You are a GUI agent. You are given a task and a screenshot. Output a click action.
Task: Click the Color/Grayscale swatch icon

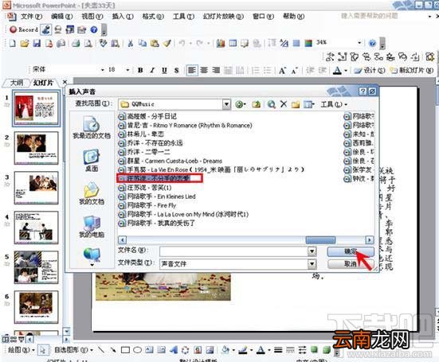pyautogui.click(x=308, y=43)
